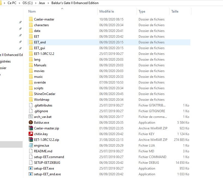Screen dimensions: 223x178
Task: Go to Jeux folder in breadcrumb
Action: (42, 3)
